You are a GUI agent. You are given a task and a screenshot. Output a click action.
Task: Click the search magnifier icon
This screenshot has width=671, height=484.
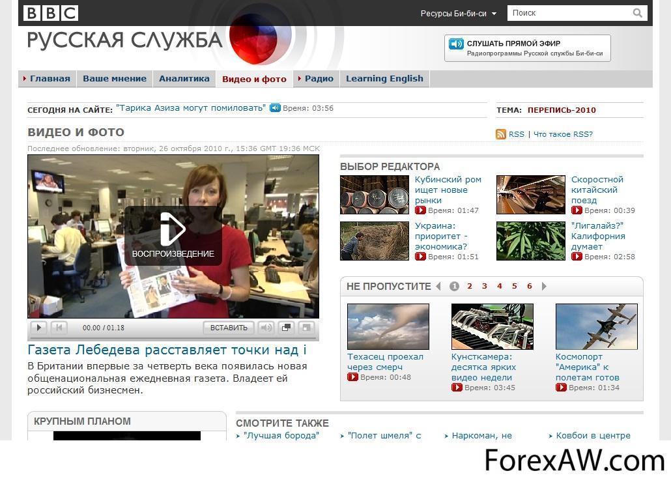(x=637, y=13)
